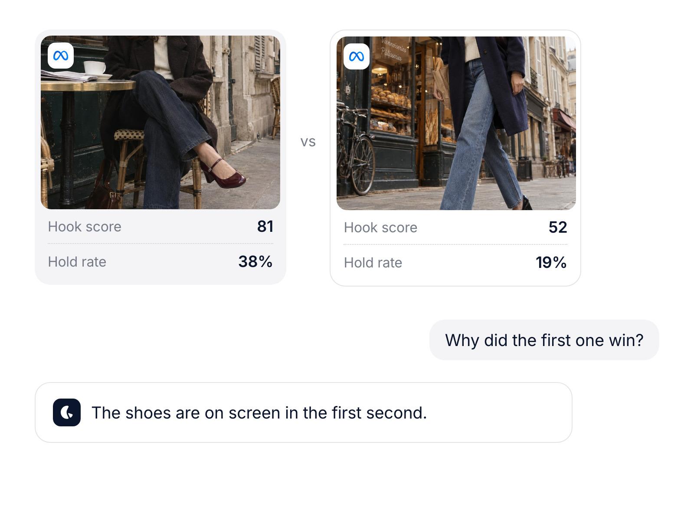This screenshot has width=694, height=521.
Task: Select the Hook score 81 value
Action: pos(265,226)
